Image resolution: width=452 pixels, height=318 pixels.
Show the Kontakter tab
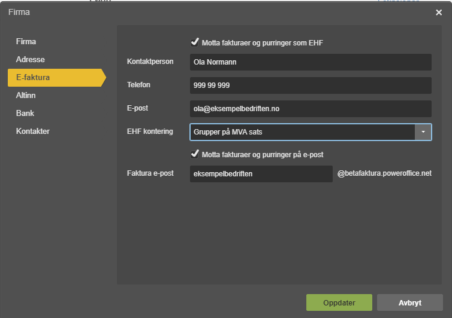point(33,131)
